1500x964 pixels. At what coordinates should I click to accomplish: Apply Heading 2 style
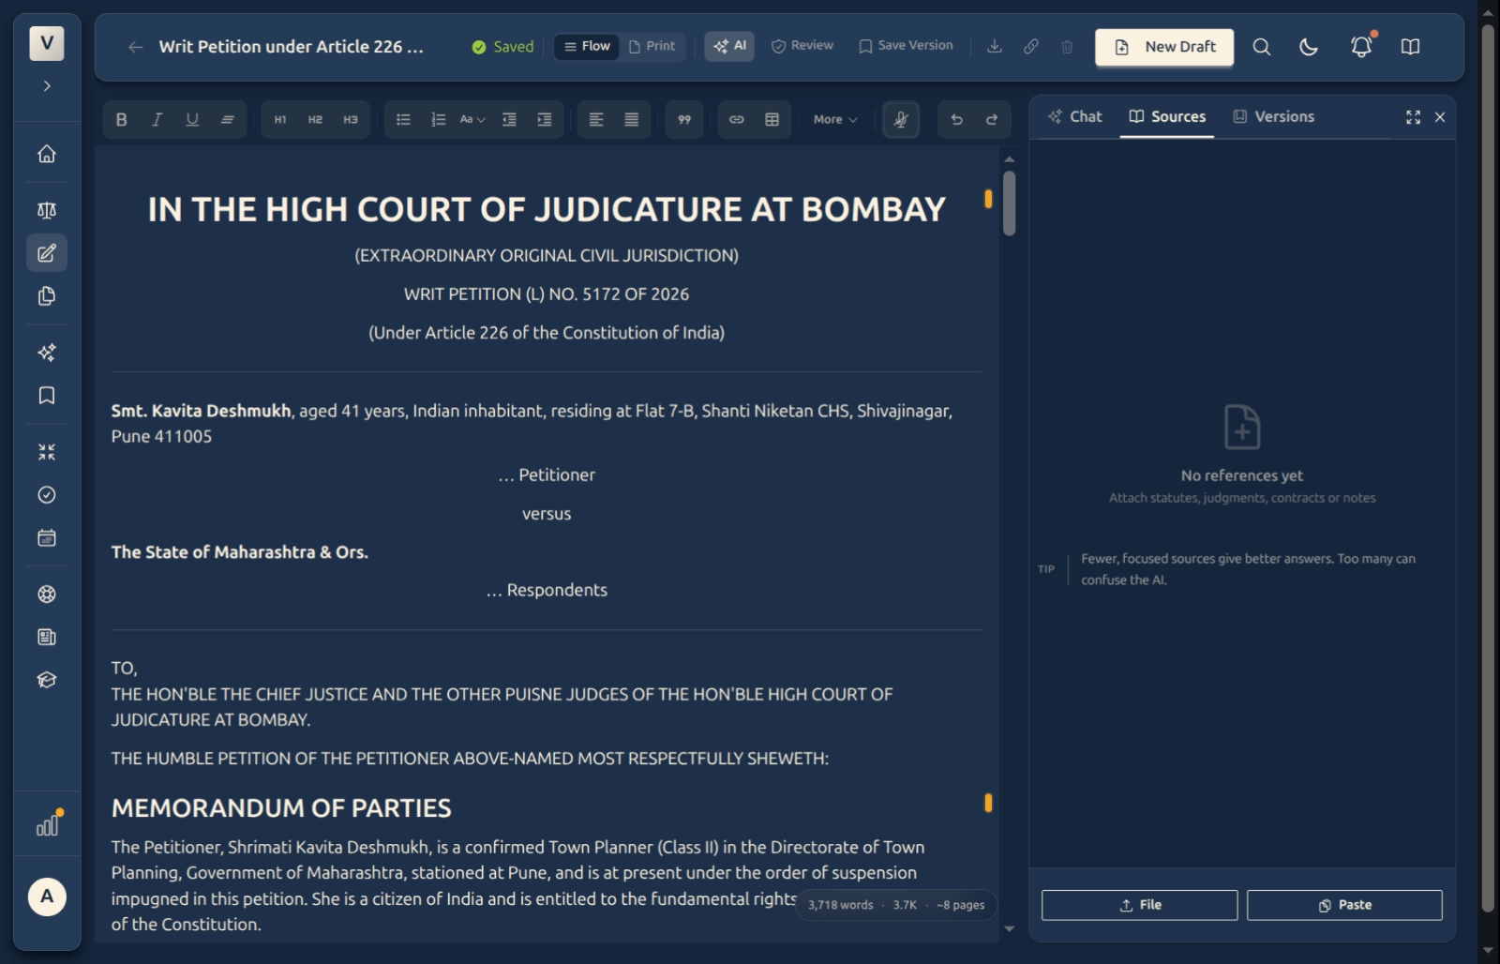(315, 119)
